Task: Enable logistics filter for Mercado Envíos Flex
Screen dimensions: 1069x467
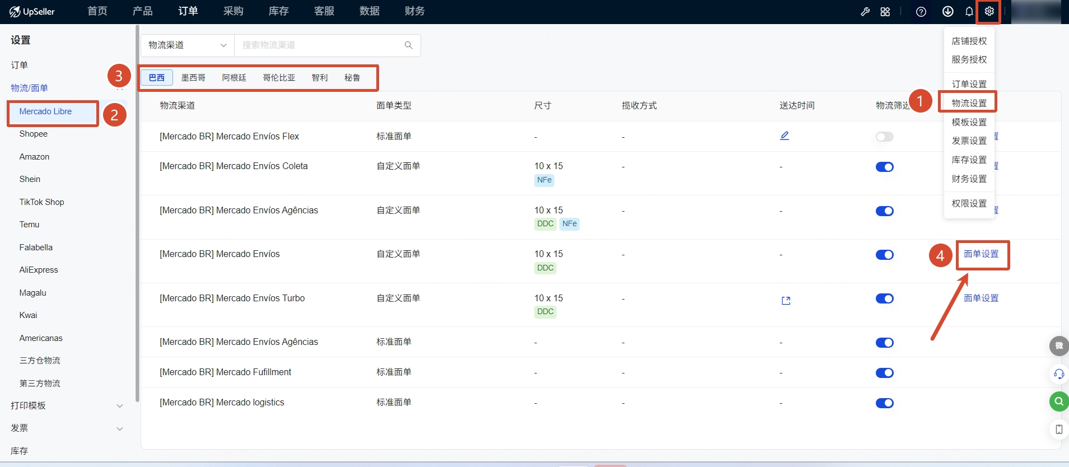Action: coord(885,137)
